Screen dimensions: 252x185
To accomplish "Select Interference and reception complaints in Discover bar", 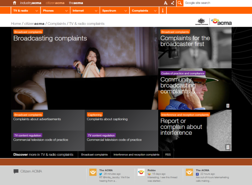I will (x=136, y=154).
